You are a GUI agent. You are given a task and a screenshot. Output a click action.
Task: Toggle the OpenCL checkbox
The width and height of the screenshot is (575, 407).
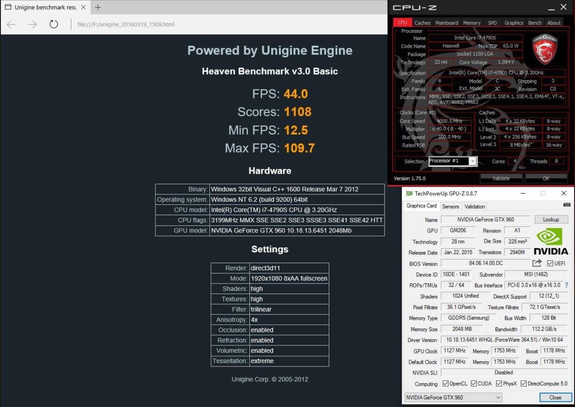[x=446, y=384]
